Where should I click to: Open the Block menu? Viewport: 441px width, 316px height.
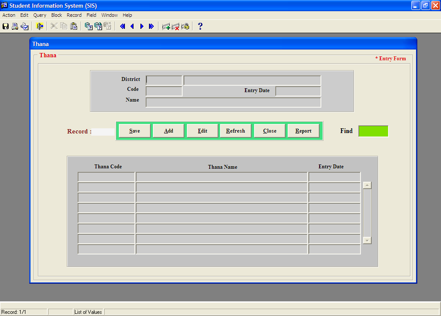[56, 15]
